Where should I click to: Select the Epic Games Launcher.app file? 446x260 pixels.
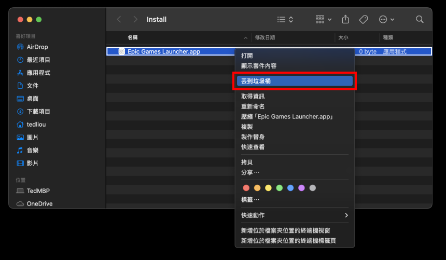pos(163,51)
